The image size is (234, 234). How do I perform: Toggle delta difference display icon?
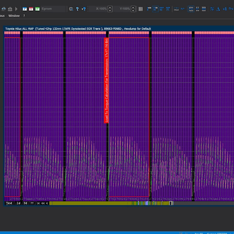pos(218,9)
